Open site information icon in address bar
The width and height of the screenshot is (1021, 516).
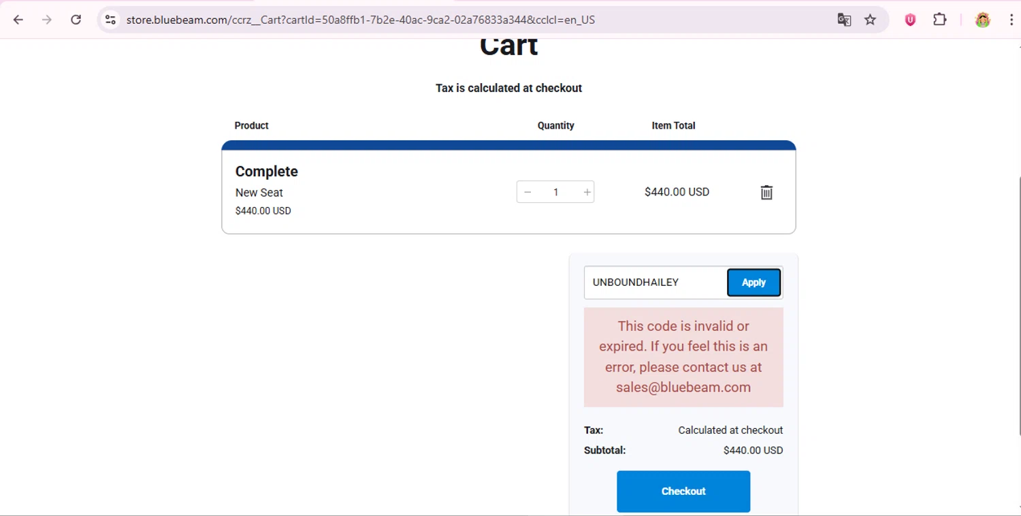point(110,20)
